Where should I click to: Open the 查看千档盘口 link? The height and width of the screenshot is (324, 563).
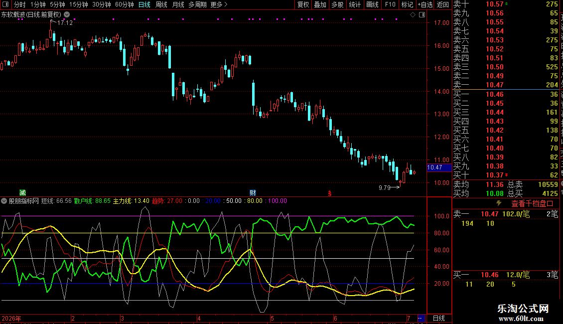click(532, 204)
